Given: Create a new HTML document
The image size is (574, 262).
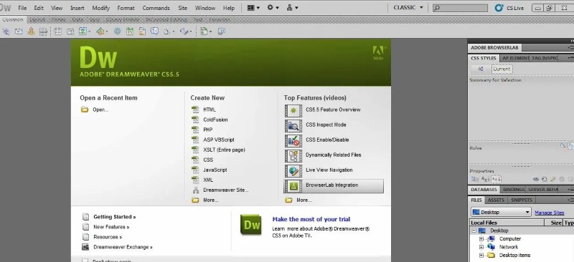Looking at the screenshot, I should pos(210,110).
